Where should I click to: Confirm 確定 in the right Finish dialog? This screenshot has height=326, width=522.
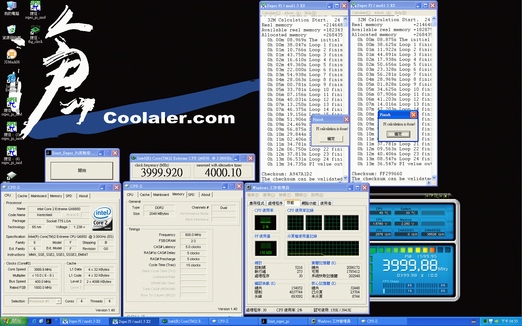[398, 134]
